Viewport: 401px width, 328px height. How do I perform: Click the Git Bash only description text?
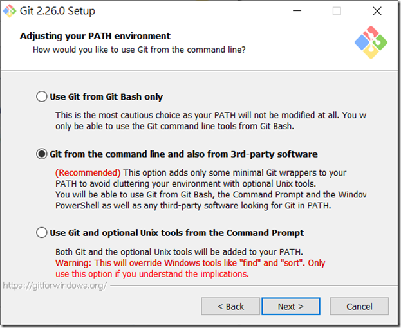pos(210,121)
